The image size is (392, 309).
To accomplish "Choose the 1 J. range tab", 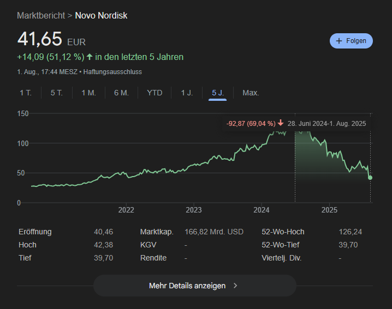I will 187,93.
